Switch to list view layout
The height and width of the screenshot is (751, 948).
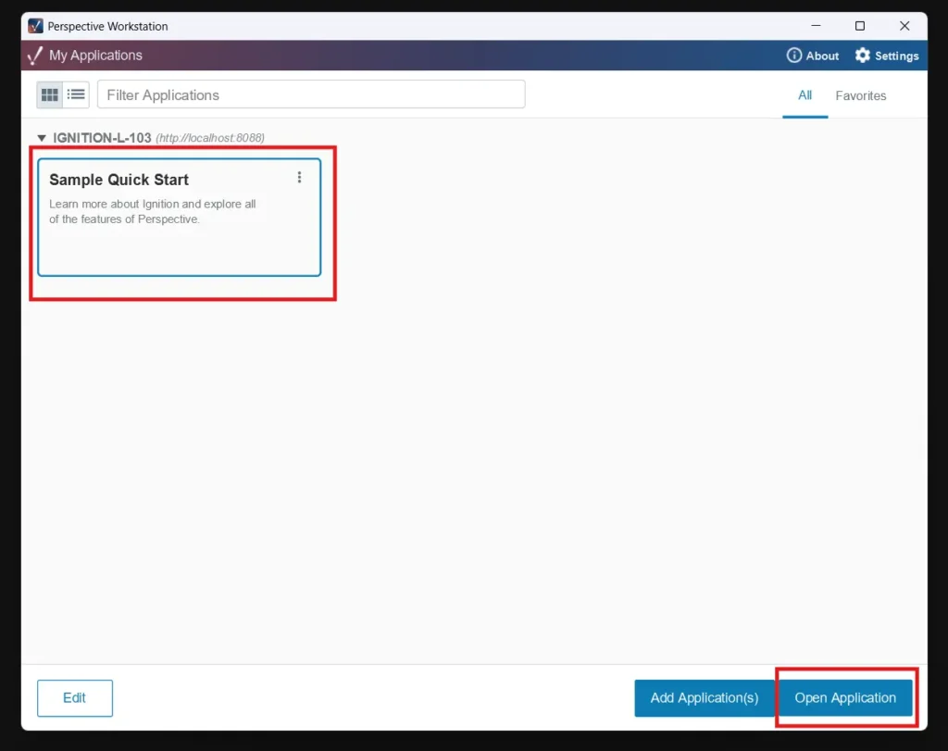click(x=76, y=94)
